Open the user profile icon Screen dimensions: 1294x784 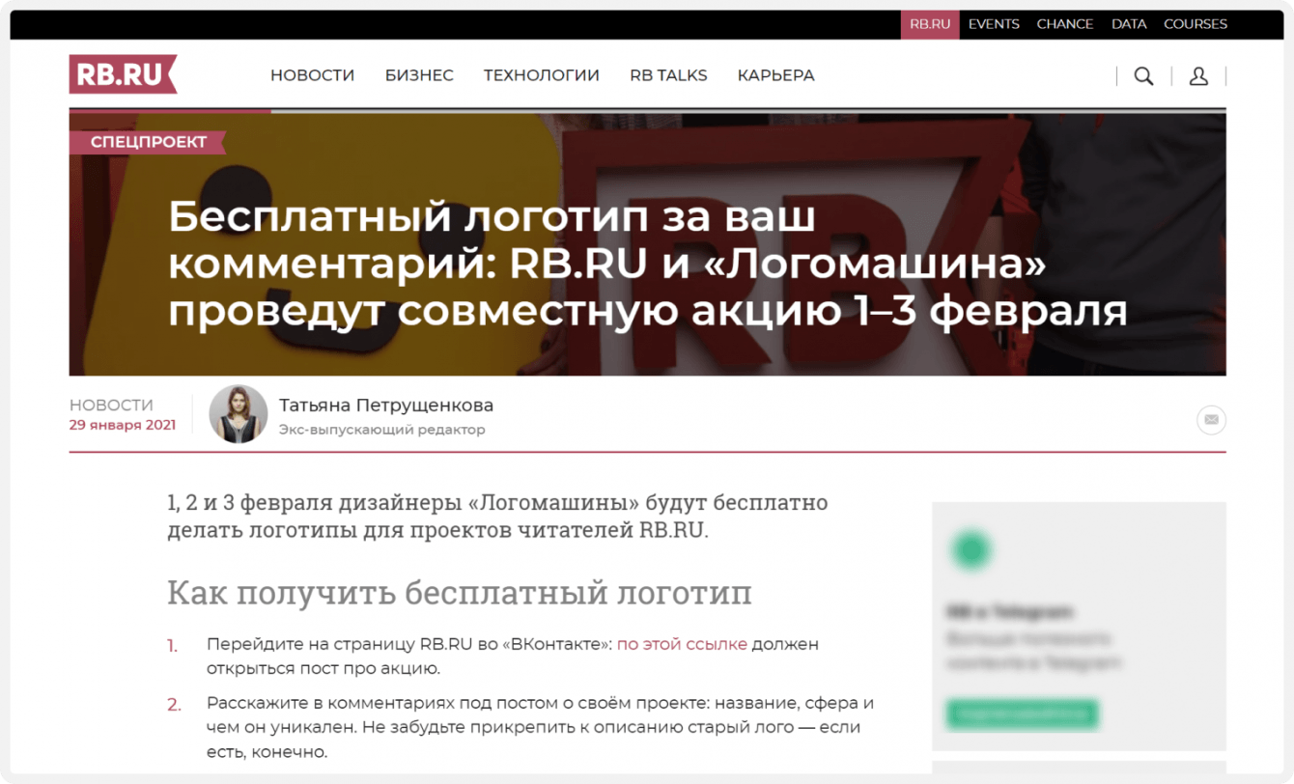pos(1198,76)
